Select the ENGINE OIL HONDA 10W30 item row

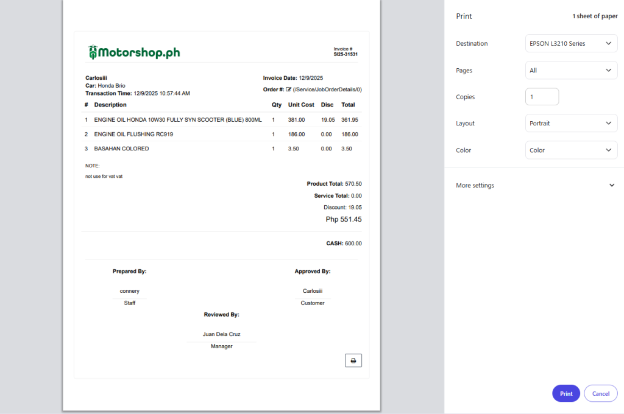click(x=178, y=120)
